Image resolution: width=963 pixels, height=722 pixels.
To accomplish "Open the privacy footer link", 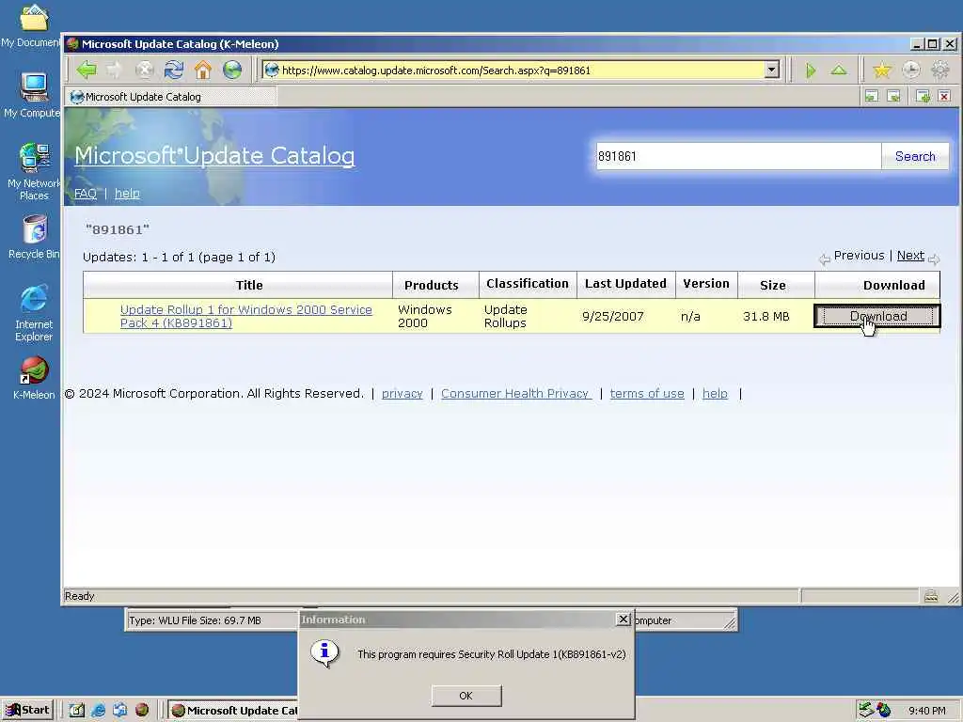I will pyautogui.click(x=403, y=394).
